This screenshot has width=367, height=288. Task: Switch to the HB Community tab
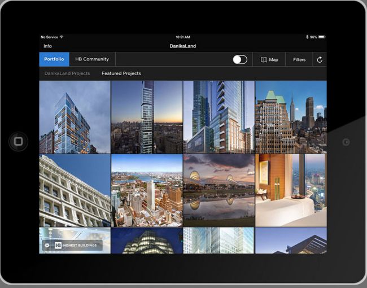point(92,59)
